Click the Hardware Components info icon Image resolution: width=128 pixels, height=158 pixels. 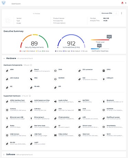31,65
